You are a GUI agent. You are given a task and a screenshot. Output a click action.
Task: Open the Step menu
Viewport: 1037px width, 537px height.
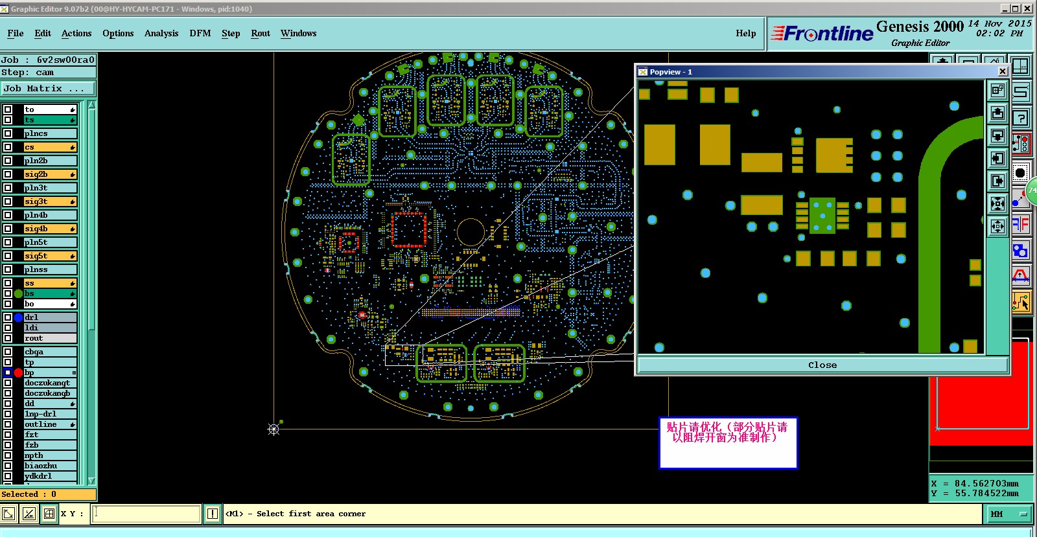[x=231, y=34]
